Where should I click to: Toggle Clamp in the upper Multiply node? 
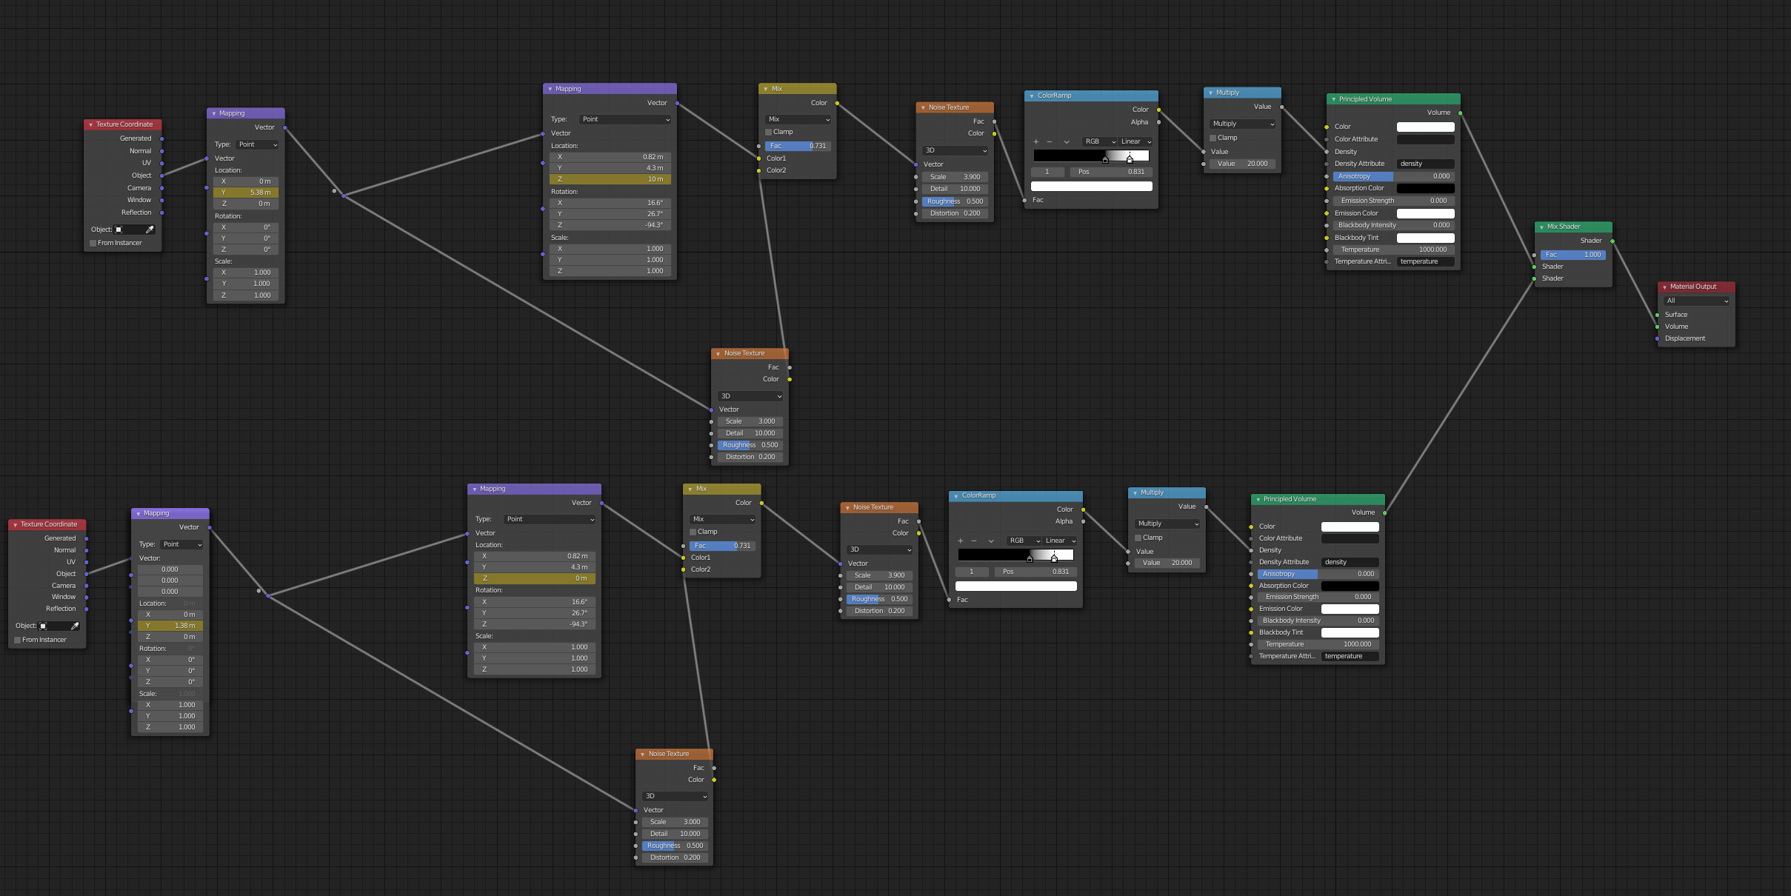click(x=1213, y=138)
